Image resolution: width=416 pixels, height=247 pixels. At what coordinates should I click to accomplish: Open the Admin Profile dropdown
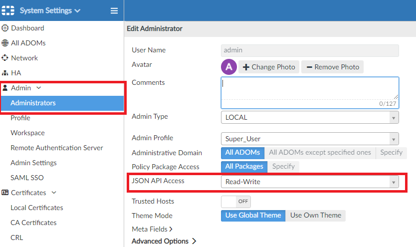click(x=310, y=139)
